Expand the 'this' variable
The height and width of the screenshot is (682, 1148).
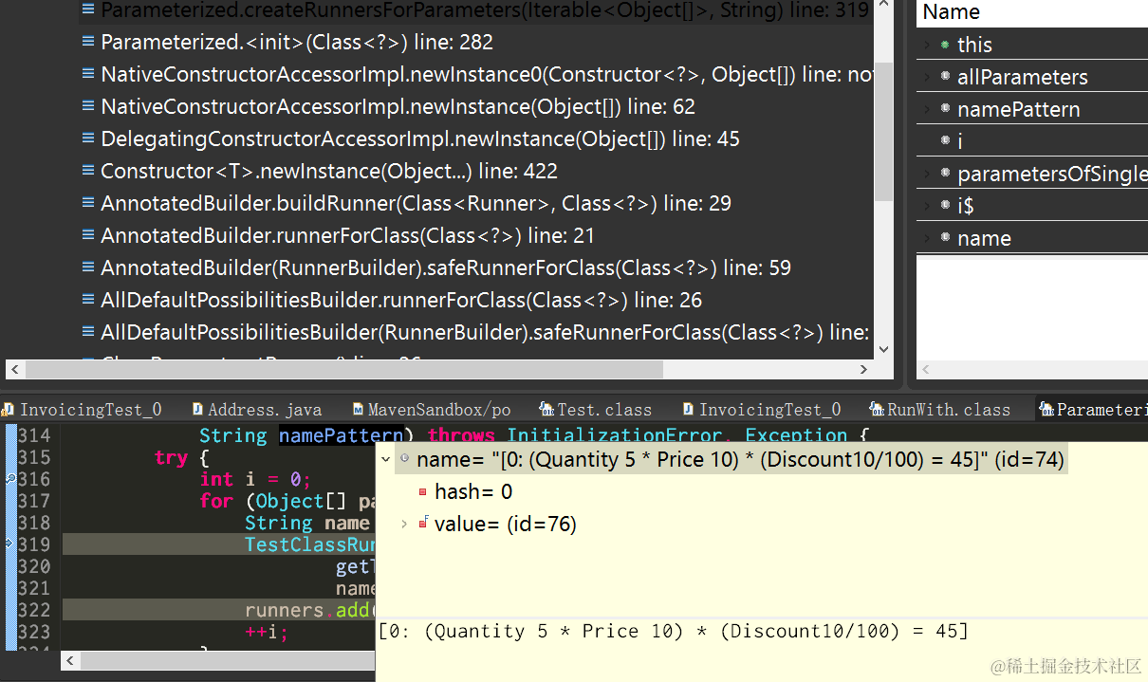926,45
